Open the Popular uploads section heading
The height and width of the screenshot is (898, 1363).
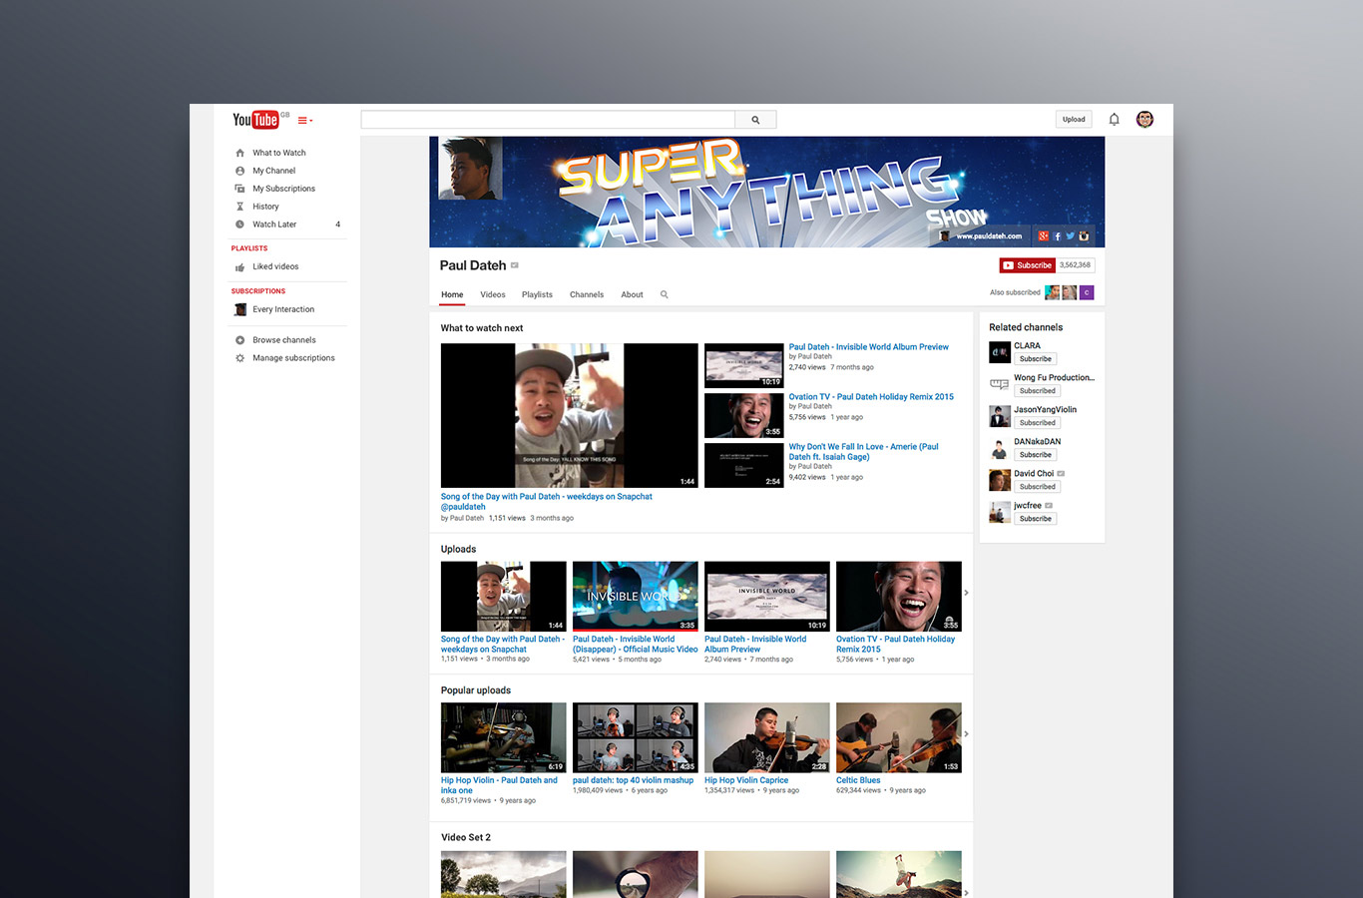click(476, 690)
